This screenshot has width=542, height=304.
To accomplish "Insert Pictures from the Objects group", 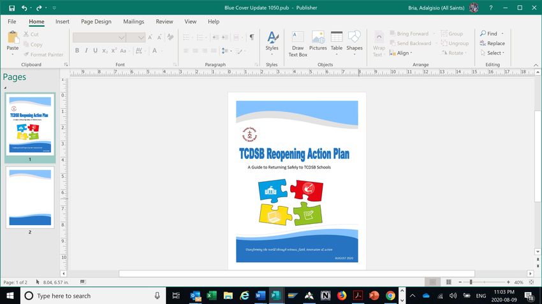I will (x=318, y=41).
